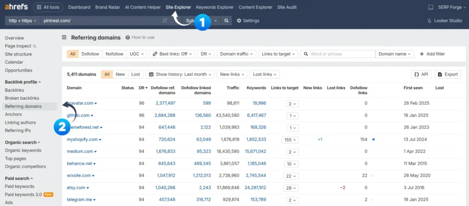Open the UGC filter dropdown
This screenshot has height=206, width=469.
(x=136, y=54)
